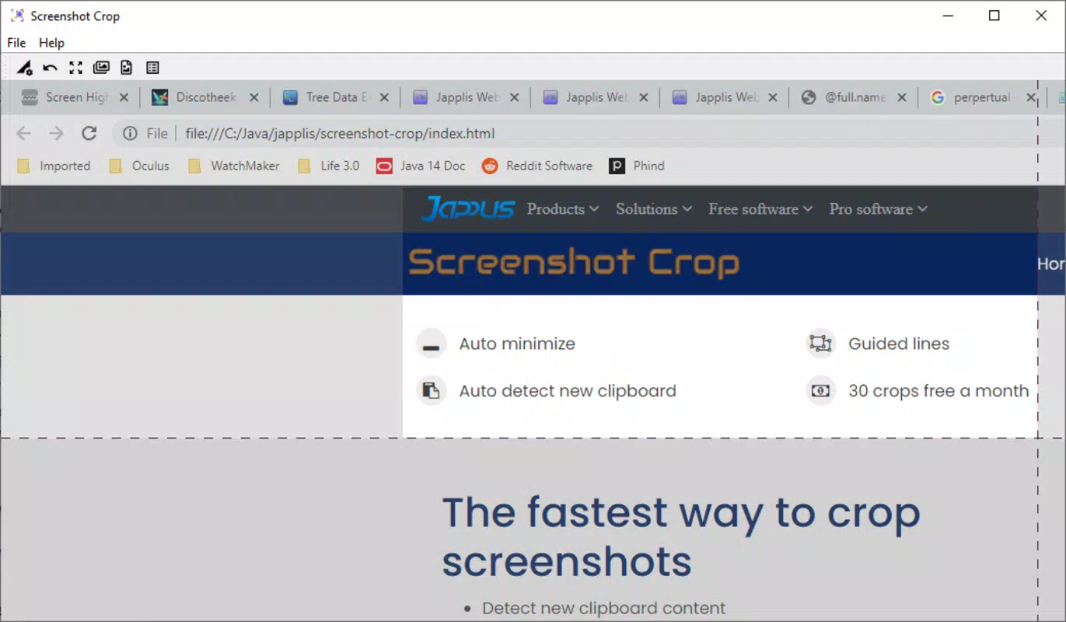Close the Tree Data browser tab

point(384,98)
